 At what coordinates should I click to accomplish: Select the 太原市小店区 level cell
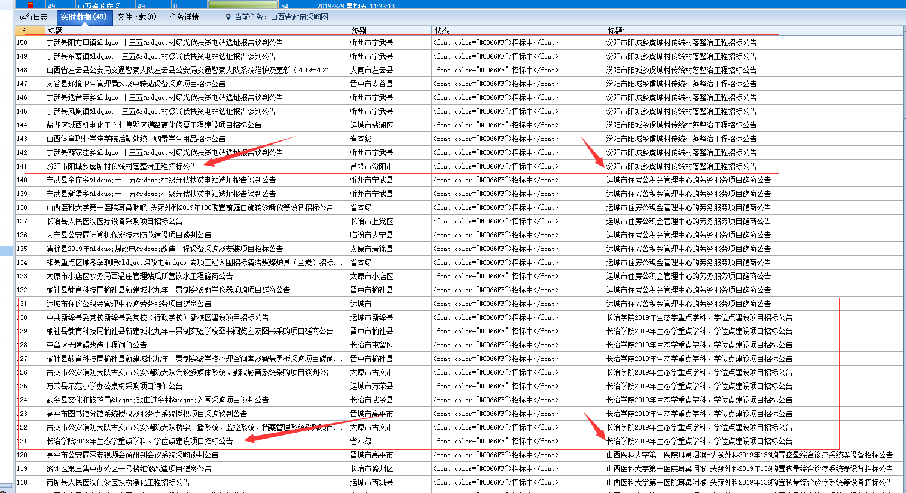[x=391, y=276]
